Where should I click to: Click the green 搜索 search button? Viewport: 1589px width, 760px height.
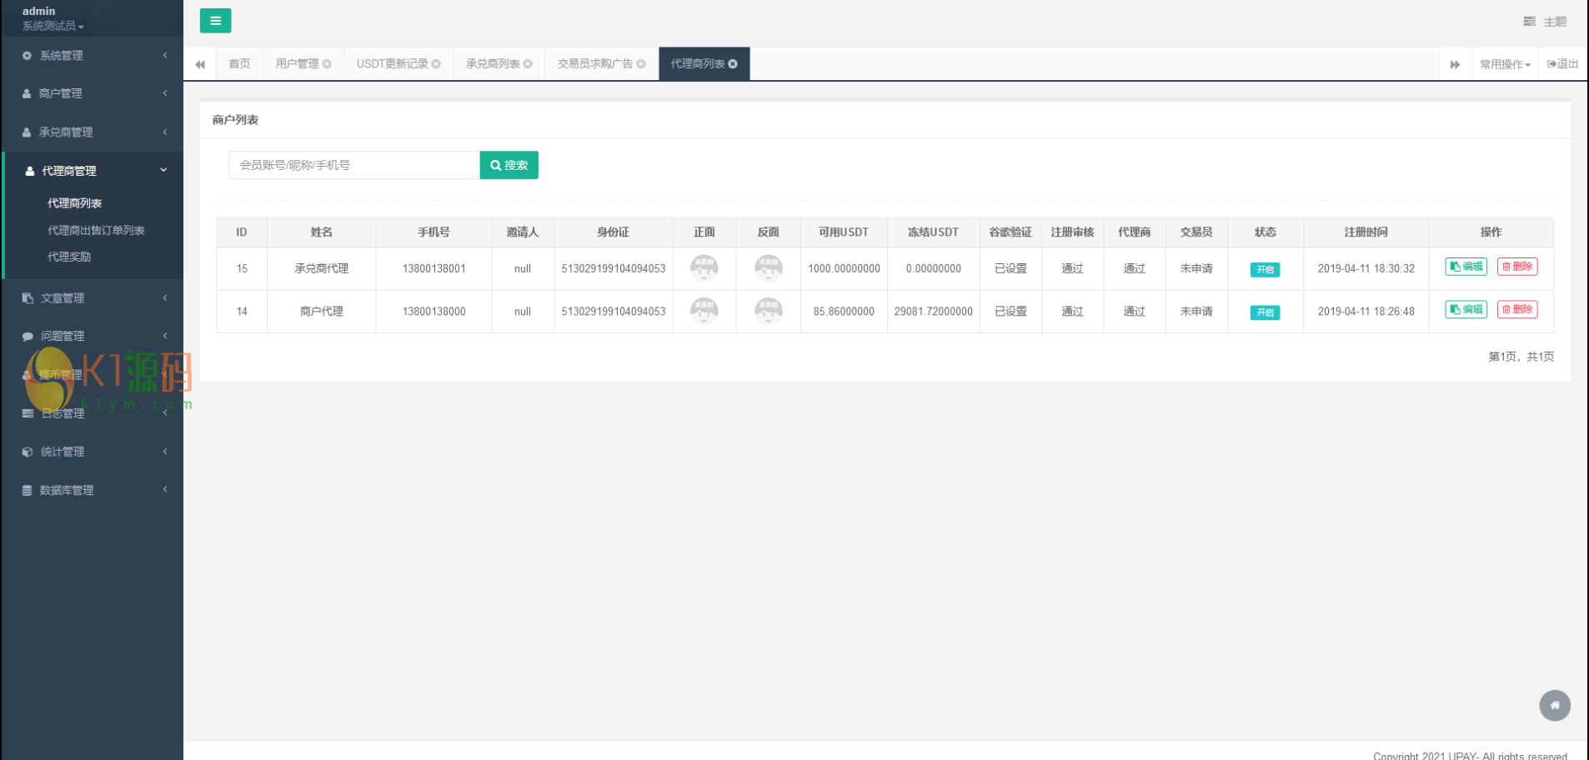pos(509,165)
